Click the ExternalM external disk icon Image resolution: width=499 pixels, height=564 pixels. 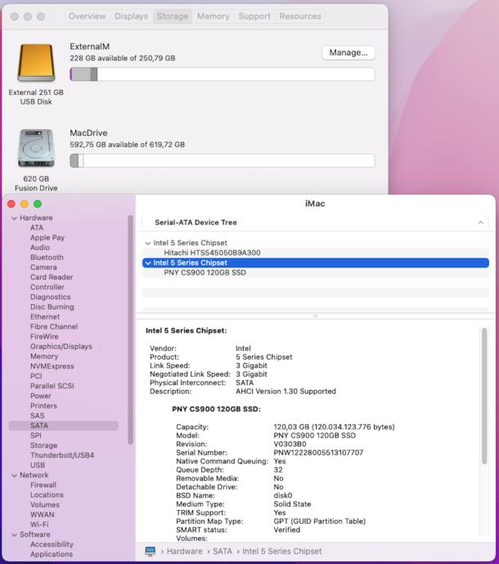click(36, 63)
